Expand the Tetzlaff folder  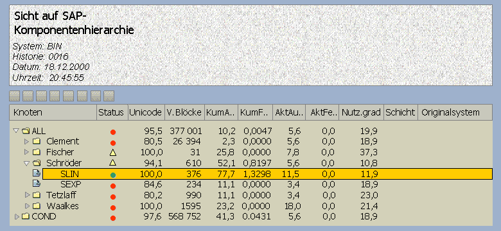click(x=27, y=194)
